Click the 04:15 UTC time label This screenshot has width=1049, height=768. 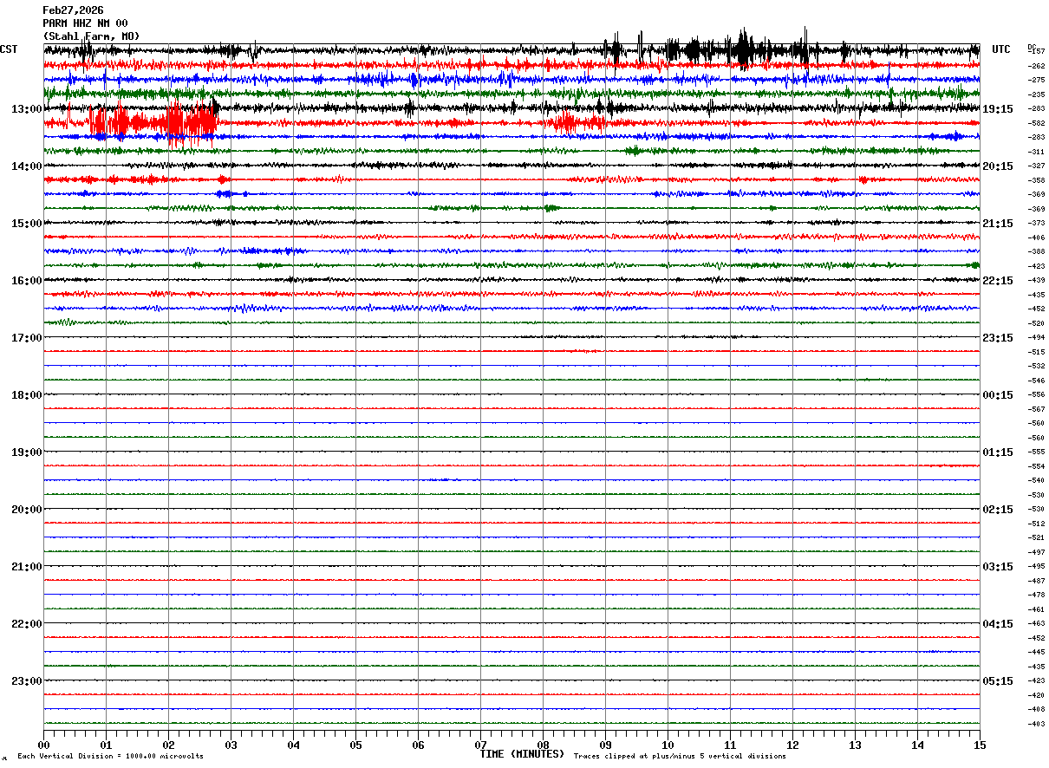998,624
